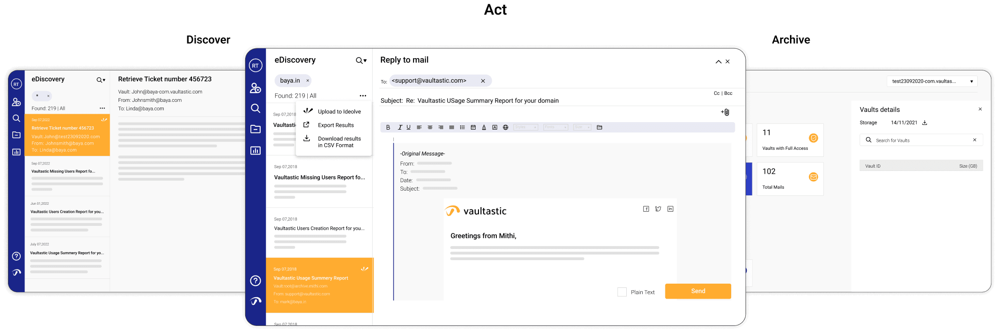Insert bulleted list in reply editor
This screenshot has width=997, height=332.
[x=463, y=127]
